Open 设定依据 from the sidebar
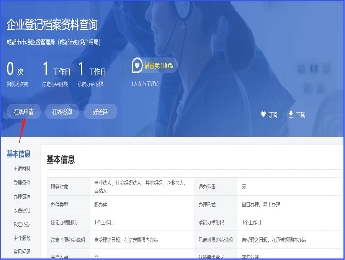 pos(22,224)
